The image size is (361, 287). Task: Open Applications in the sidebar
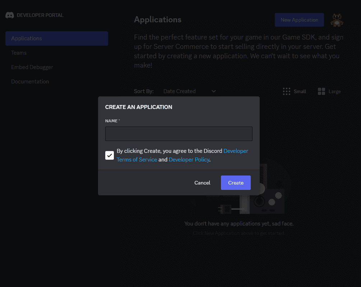pos(57,38)
